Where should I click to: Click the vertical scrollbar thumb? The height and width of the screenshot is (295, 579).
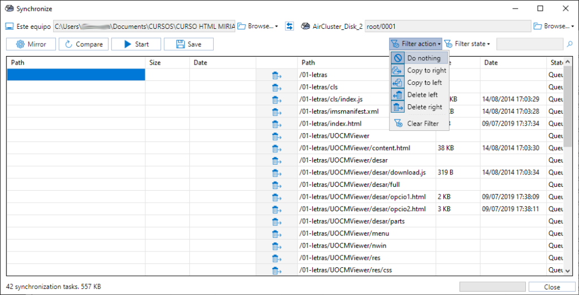(568, 107)
